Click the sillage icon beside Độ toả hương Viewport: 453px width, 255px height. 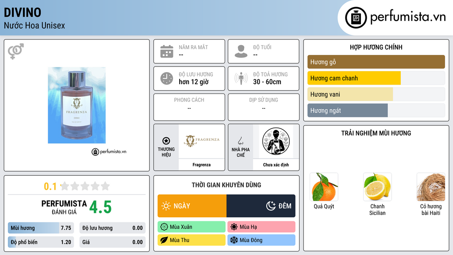(x=241, y=78)
